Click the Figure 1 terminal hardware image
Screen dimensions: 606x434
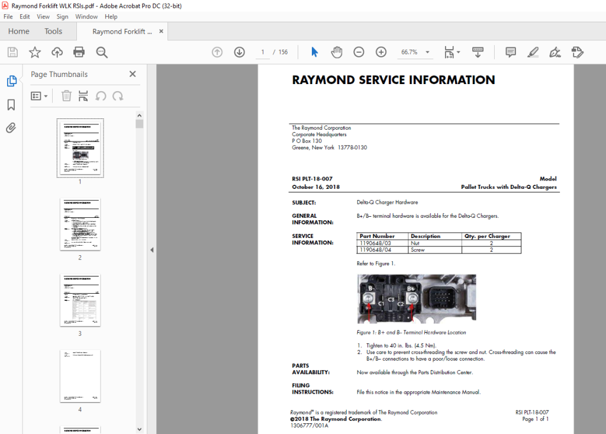pos(417,298)
